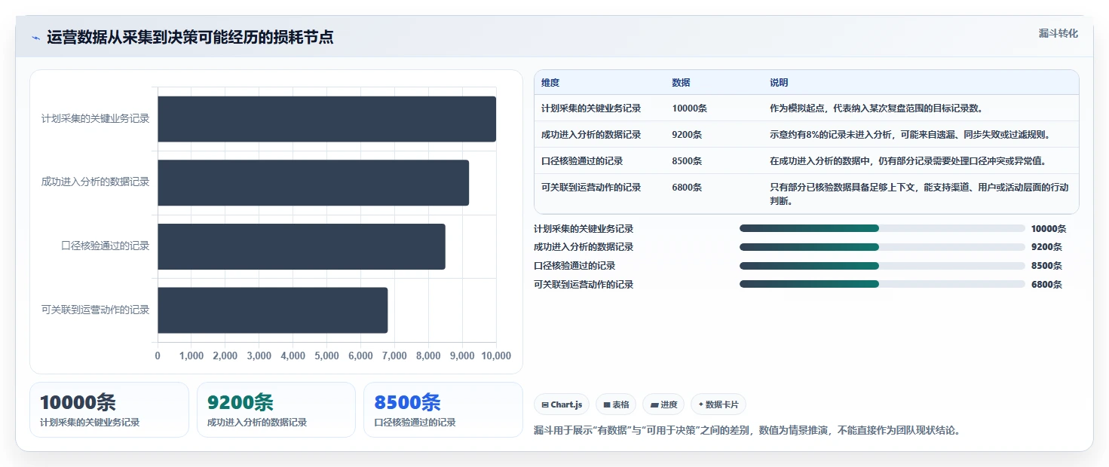
Task: Select the 数据卡片 chip
Action: (718, 404)
